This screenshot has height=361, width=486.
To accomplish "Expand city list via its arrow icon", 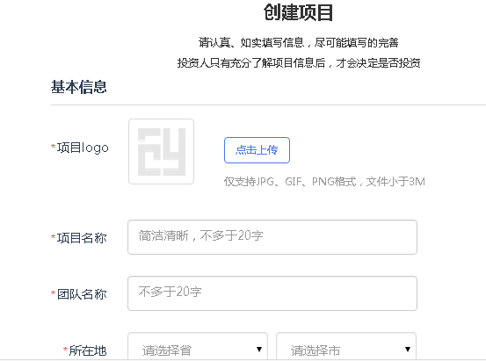I will coord(408,350).
